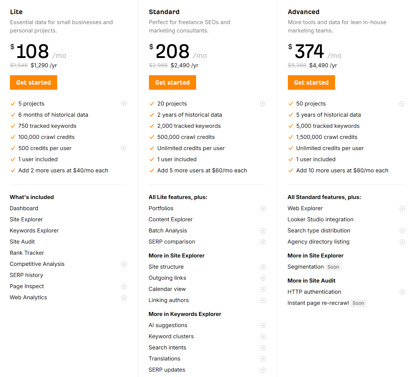
Task: Click the Segmentation Soon badge
Action: [x=333, y=267]
